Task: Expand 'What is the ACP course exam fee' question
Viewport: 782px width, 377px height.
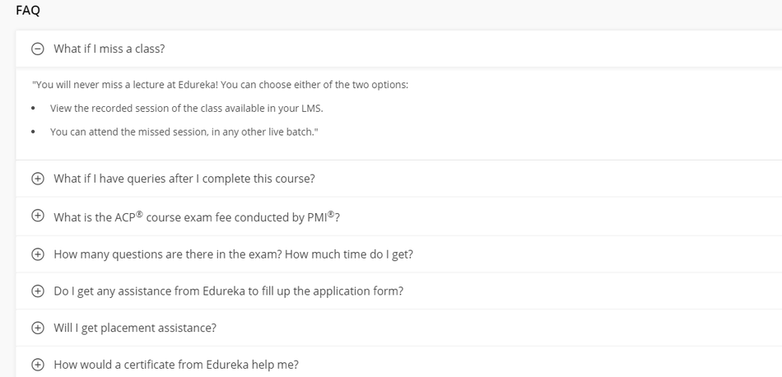Action: coord(197,217)
